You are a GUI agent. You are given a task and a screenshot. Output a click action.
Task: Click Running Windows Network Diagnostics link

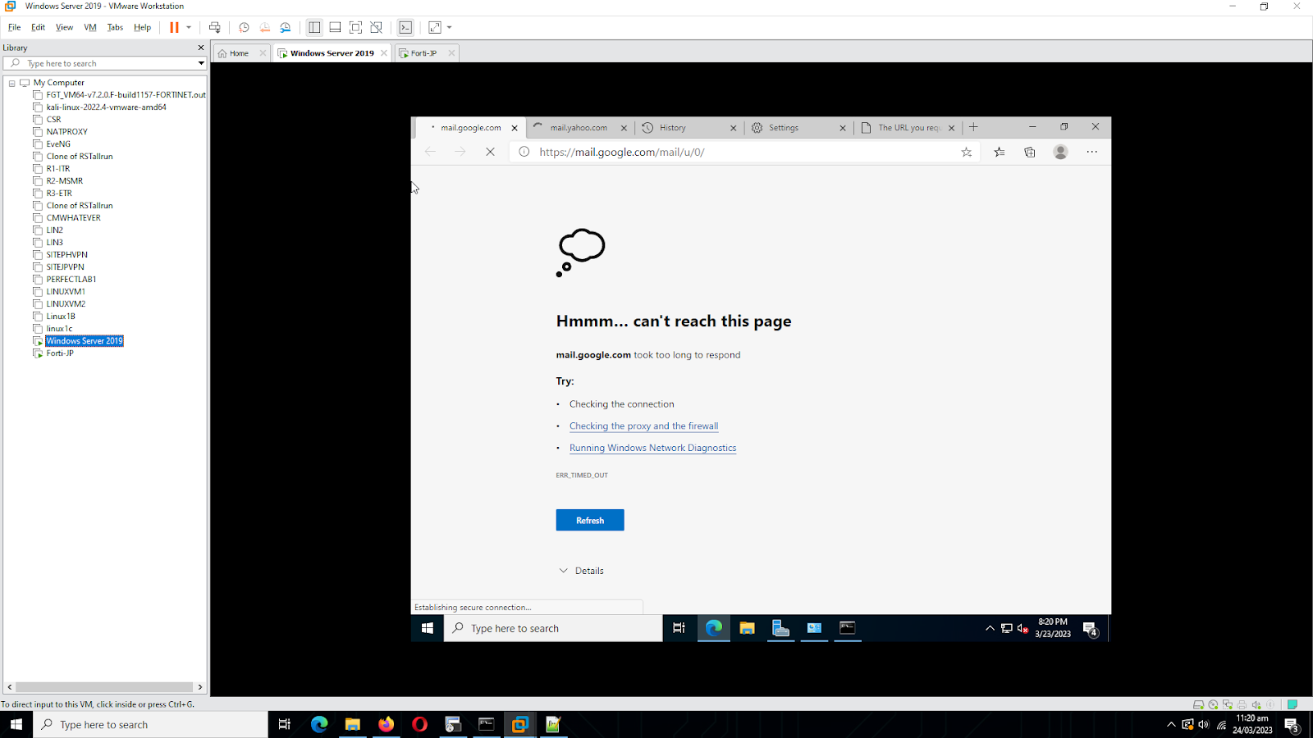point(653,448)
